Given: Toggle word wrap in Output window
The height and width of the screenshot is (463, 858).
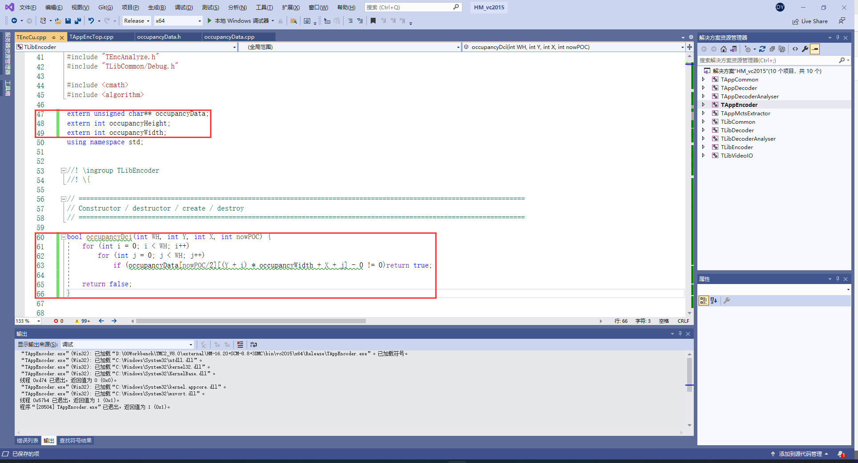Looking at the screenshot, I should pyautogui.click(x=254, y=344).
